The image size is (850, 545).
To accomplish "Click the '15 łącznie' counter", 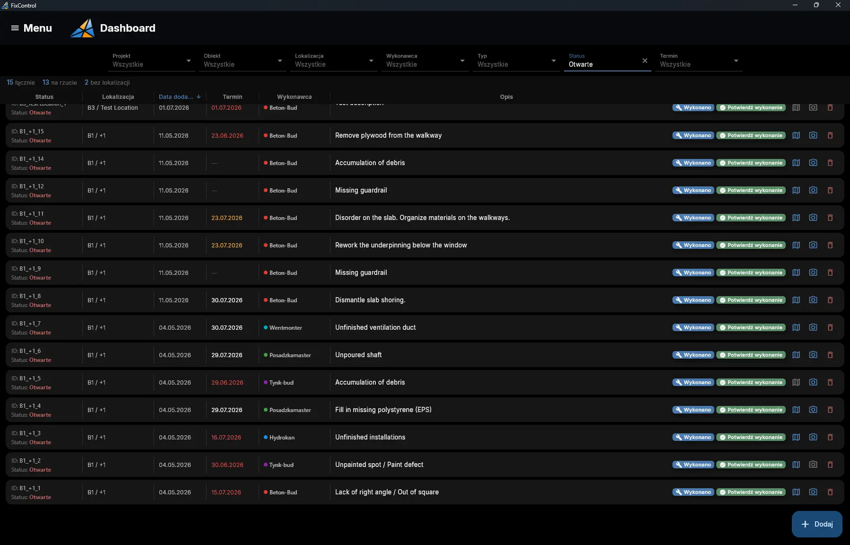I will [21, 82].
